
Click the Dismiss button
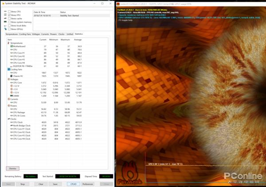(13, 168)
